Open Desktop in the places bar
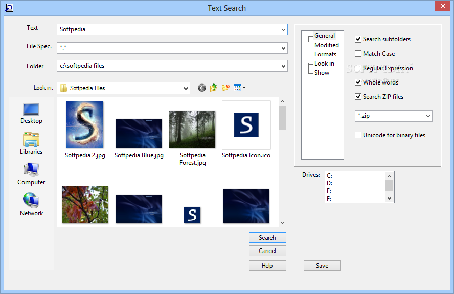This screenshot has width=454, height=294. (31, 114)
